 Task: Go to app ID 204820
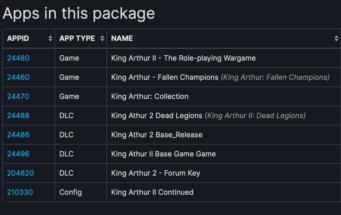[x=20, y=173]
